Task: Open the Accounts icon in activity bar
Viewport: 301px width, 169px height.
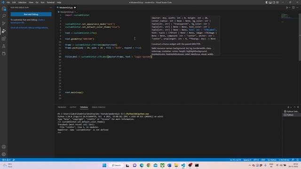Action: point(4,147)
